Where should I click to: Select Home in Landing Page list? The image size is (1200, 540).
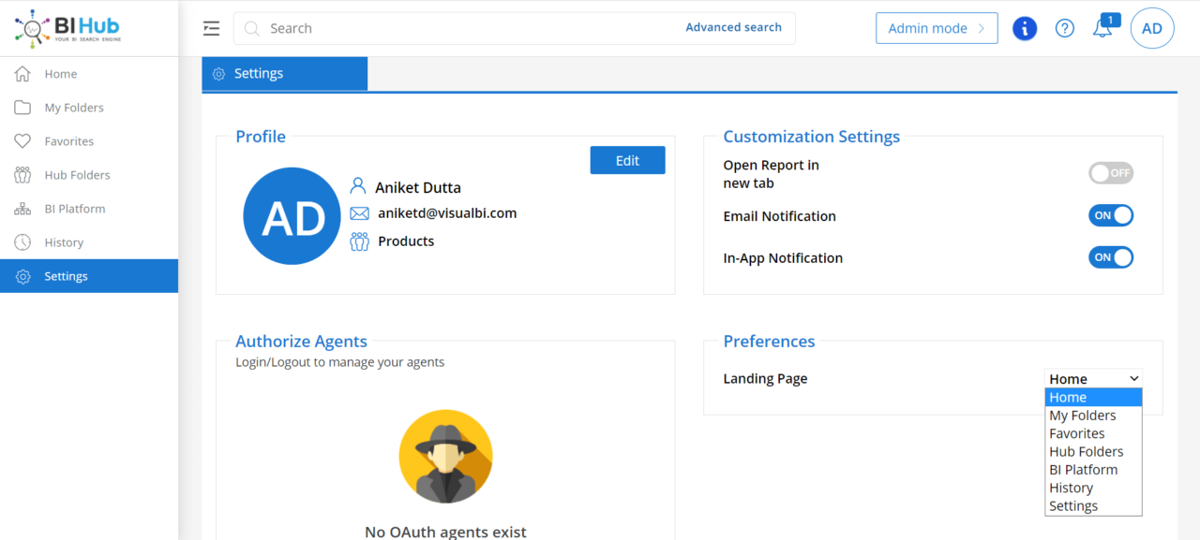(x=1094, y=397)
